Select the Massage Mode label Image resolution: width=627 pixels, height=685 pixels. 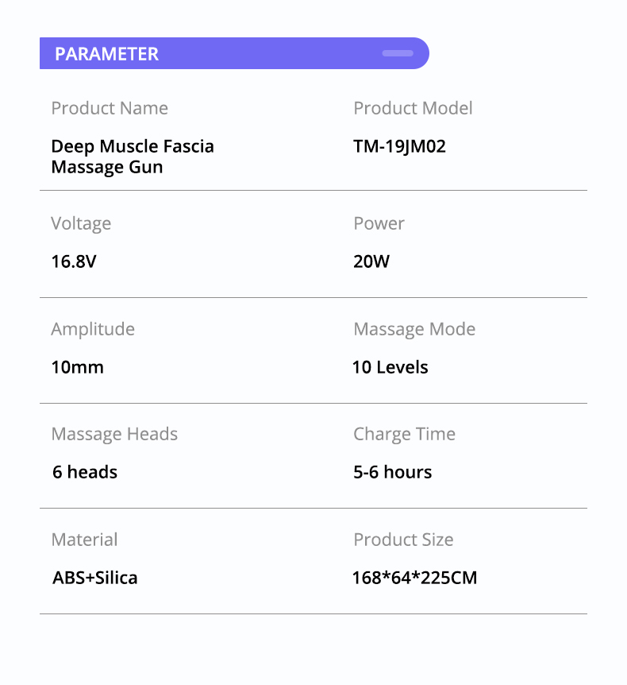(414, 330)
